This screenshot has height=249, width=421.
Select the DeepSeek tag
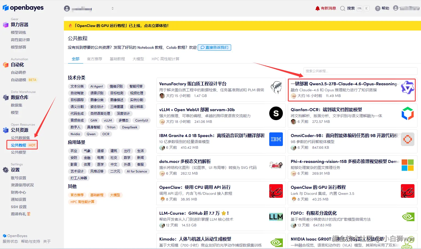click(x=130, y=127)
